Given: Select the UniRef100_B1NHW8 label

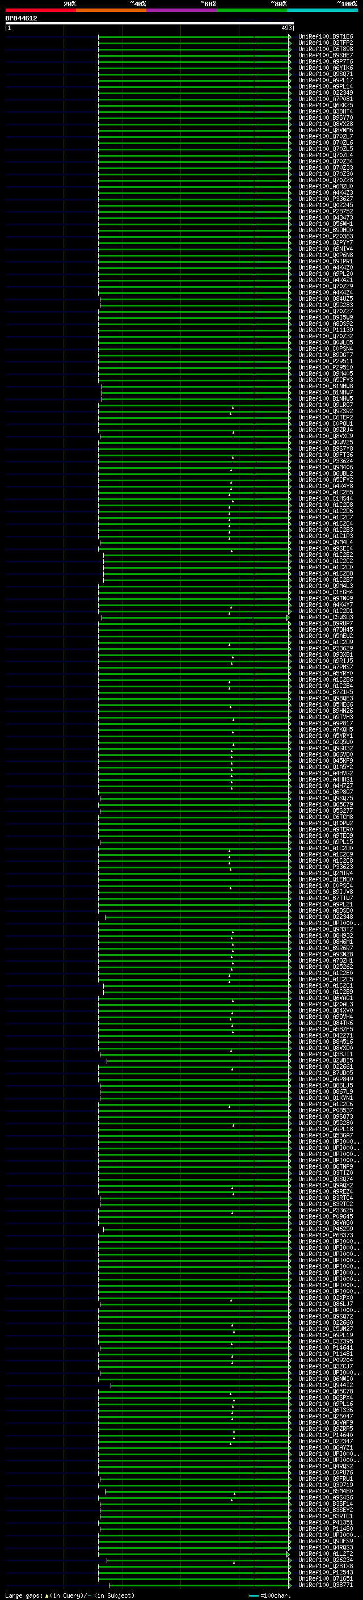Looking at the screenshot, I should point(326,387).
